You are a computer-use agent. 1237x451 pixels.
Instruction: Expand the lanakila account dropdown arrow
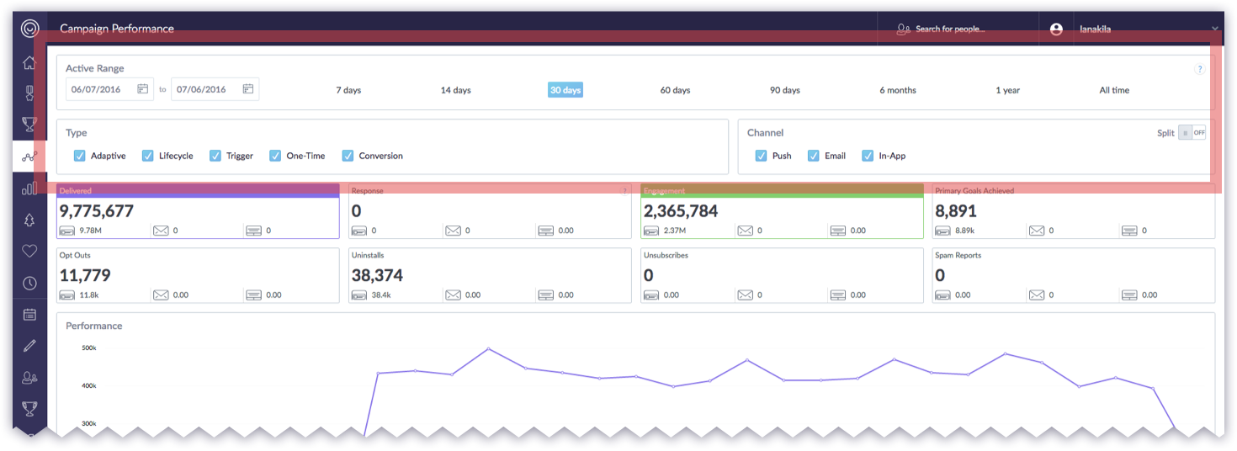point(1214,29)
